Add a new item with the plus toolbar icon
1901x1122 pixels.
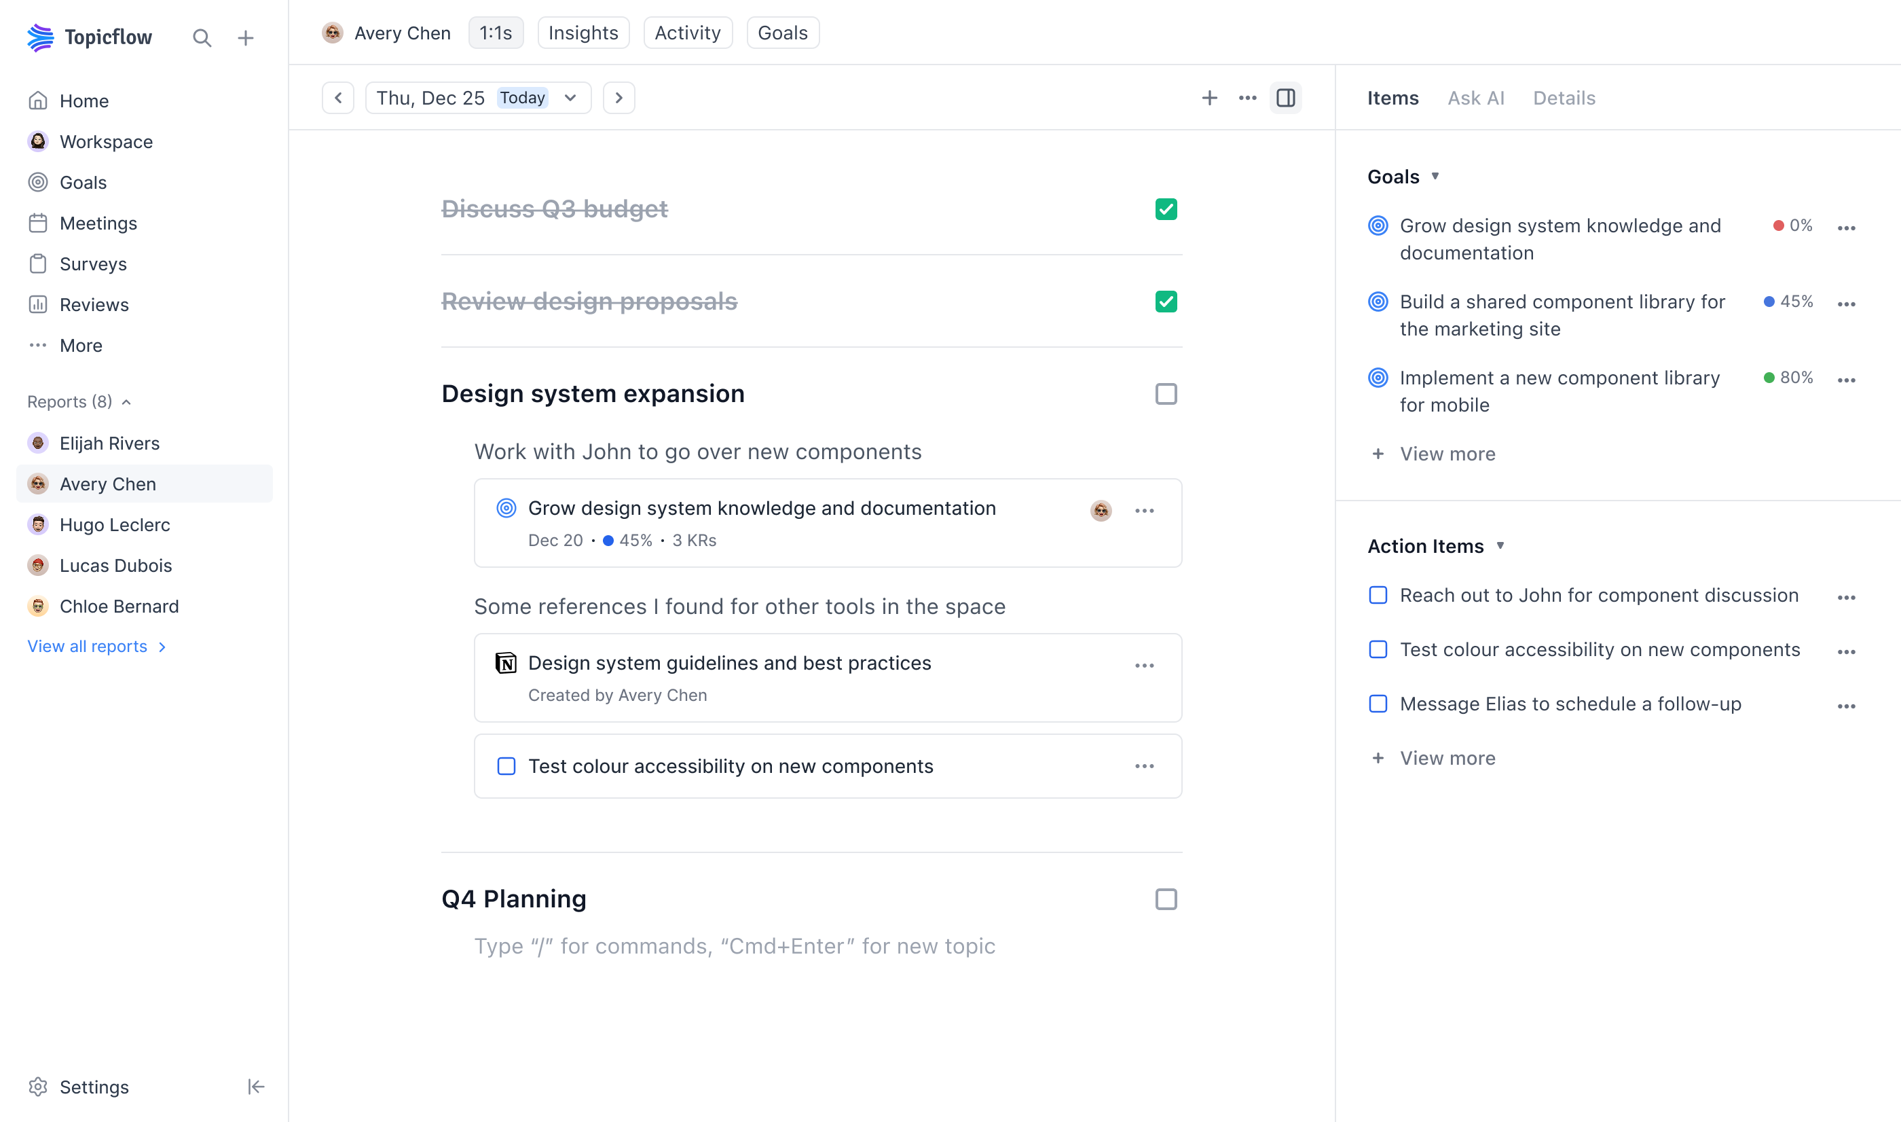(1209, 98)
